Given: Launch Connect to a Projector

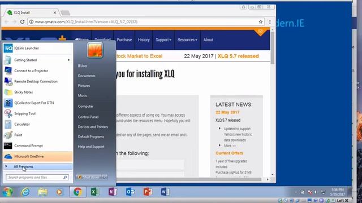Looking at the screenshot, I should click(38, 70).
